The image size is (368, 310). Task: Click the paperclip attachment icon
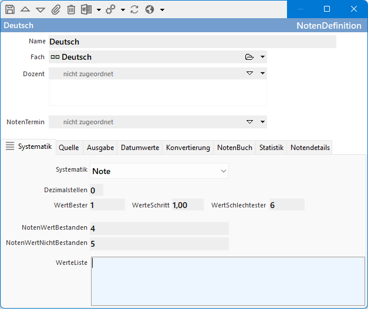point(56,9)
